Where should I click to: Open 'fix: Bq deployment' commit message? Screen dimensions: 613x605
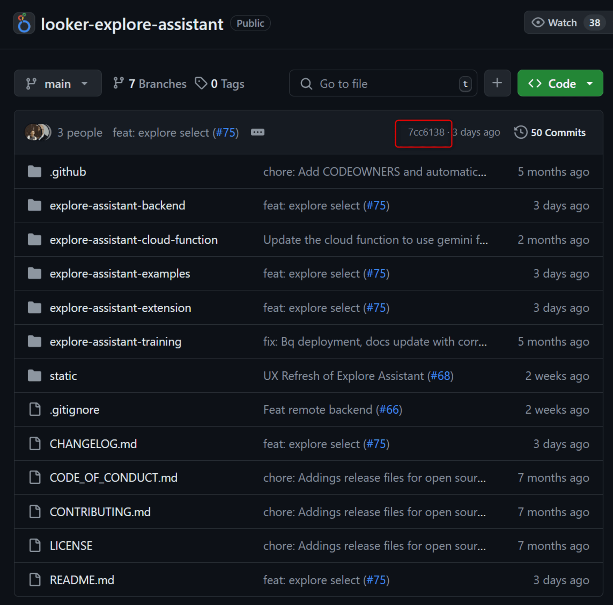[x=375, y=342]
